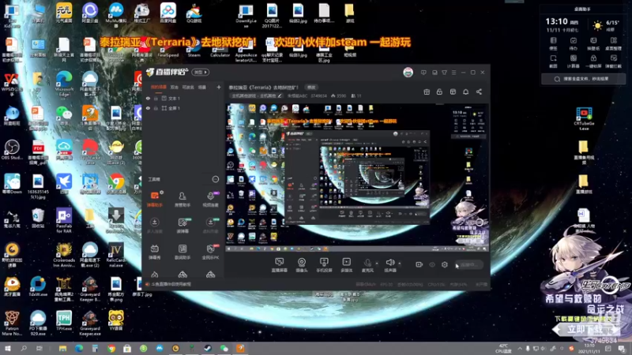
Task: Toggle the preview eye icon near the gear
Action: tap(432, 264)
